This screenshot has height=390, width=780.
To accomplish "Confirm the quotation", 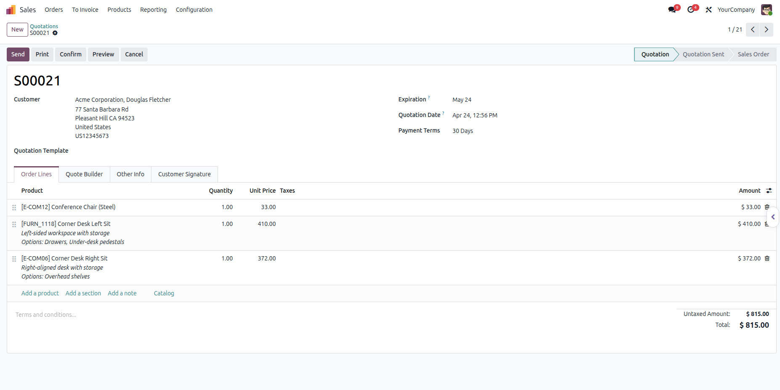I will click(71, 54).
